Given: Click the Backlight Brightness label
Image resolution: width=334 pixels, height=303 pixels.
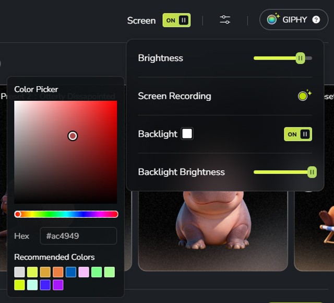Looking at the screenshot, I should (181, 172).
